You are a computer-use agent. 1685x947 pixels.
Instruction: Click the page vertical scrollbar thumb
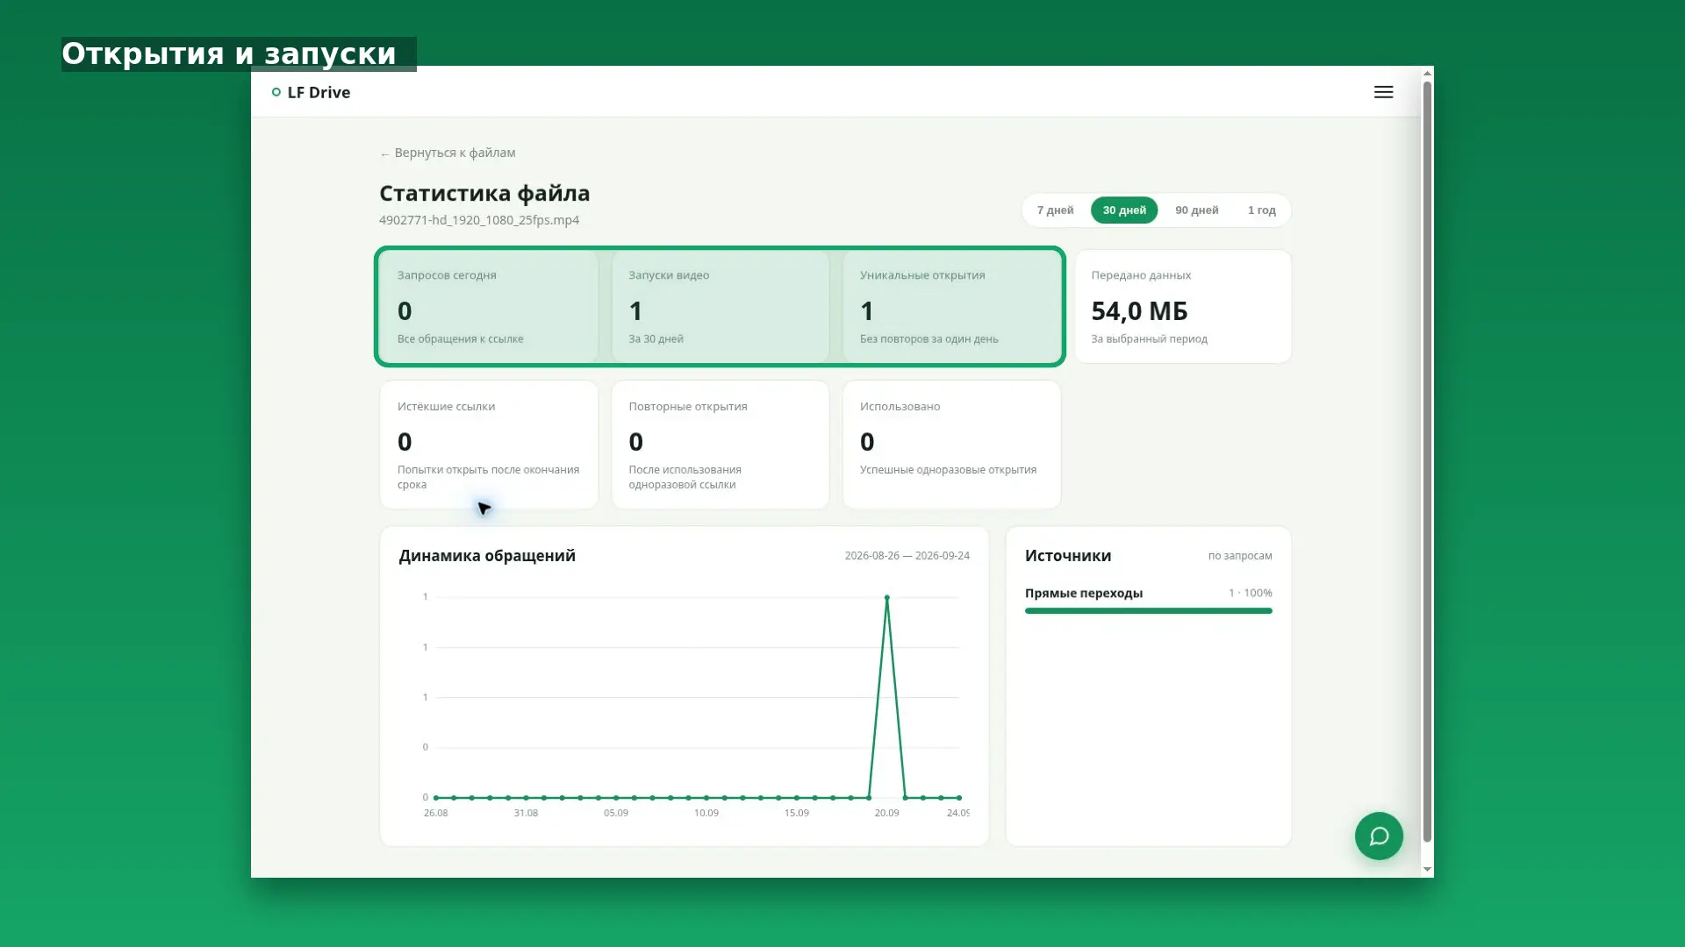pos(1427,462)
